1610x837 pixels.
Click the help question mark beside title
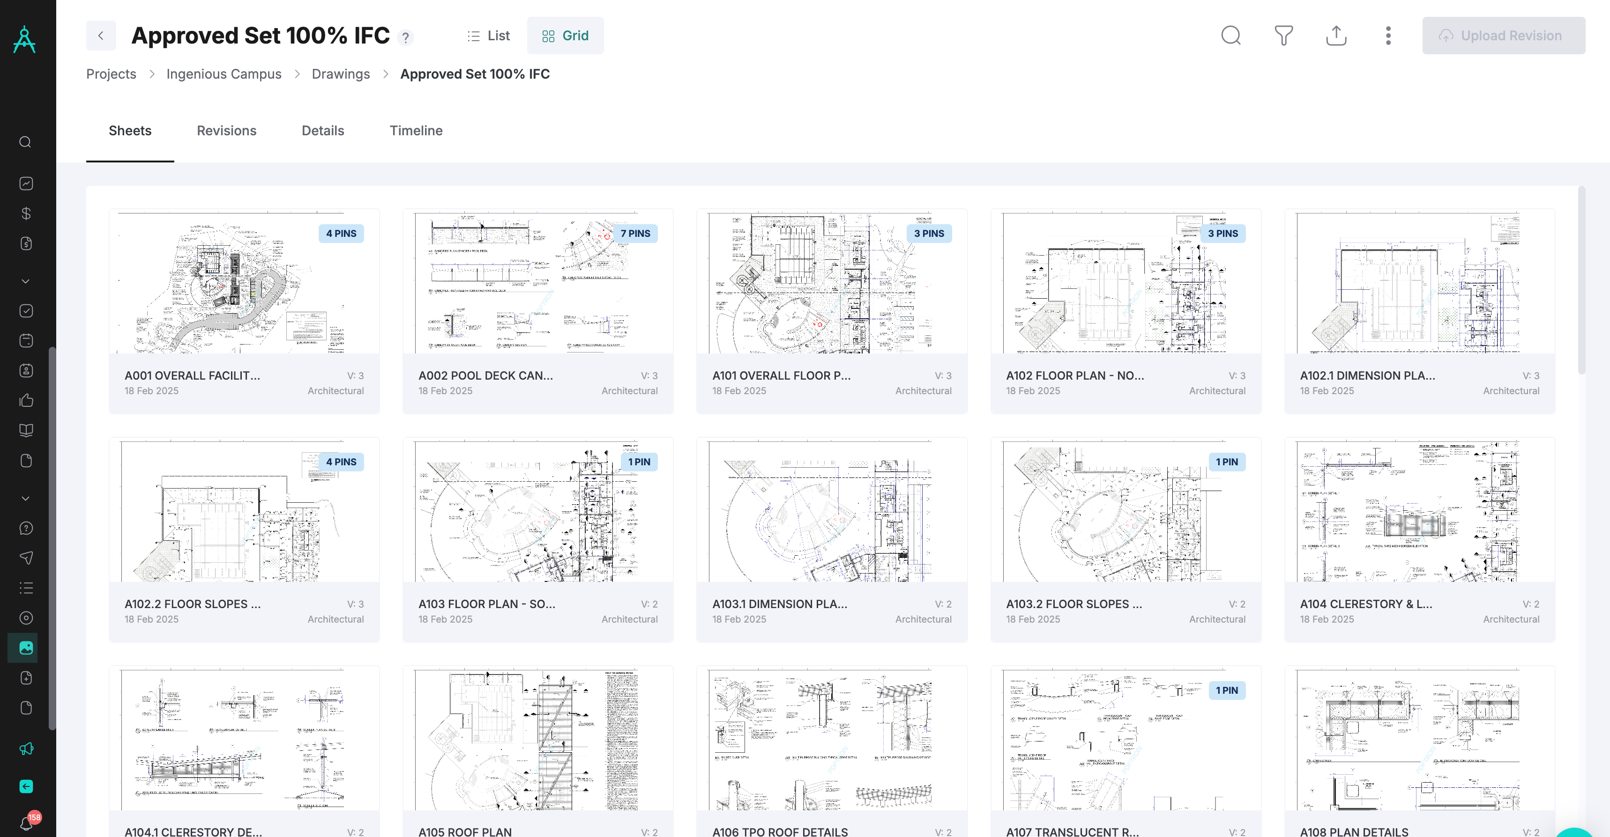[406, 37]
